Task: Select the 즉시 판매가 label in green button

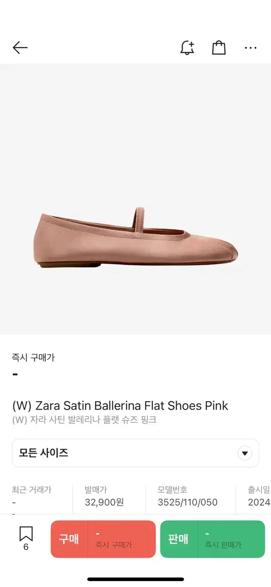Action: tap(223, 544)
